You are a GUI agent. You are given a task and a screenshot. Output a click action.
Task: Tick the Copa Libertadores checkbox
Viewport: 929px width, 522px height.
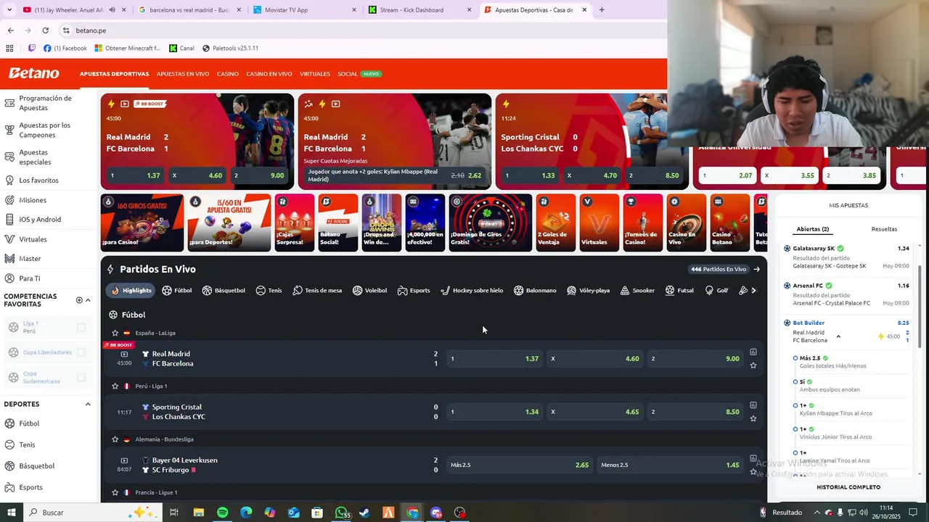click(x=81, y=352)
